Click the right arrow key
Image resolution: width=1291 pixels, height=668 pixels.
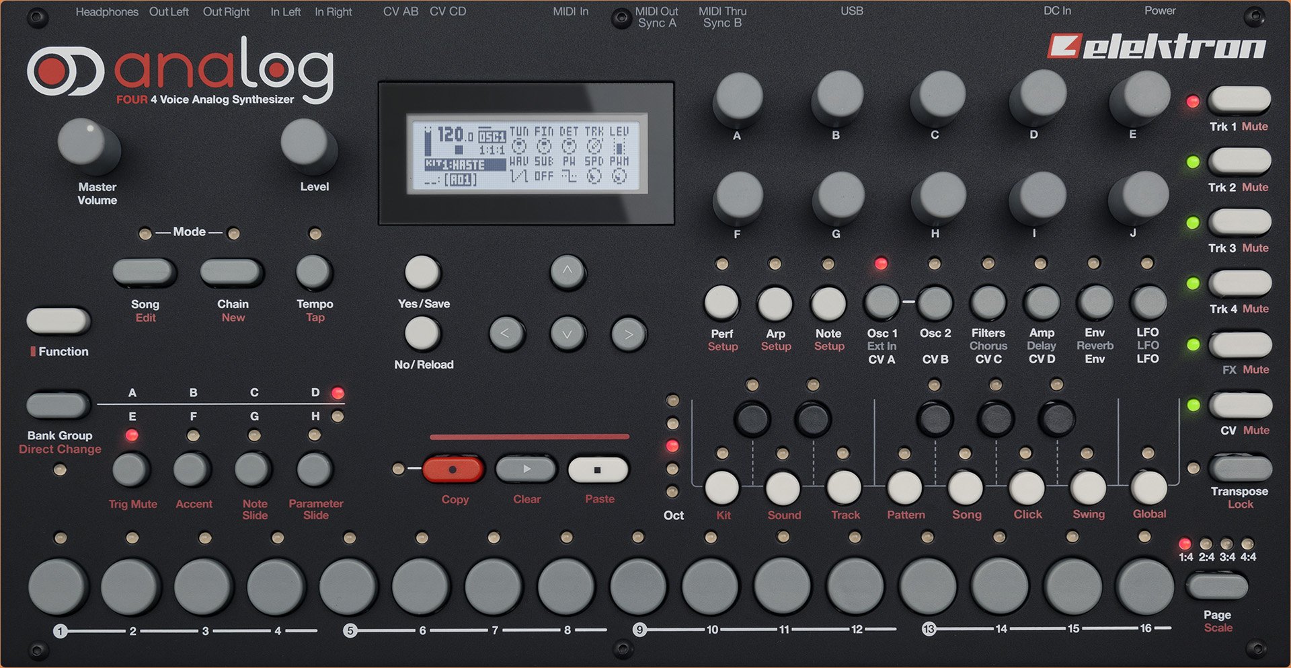628,334
